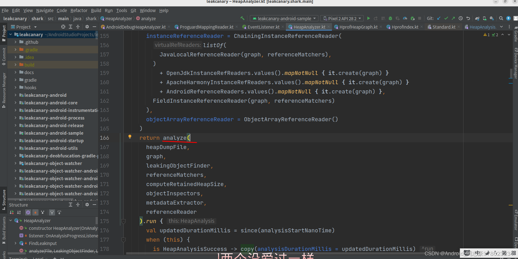Close the ProguardMappingReader.kt tab
Screen dimensions: 518x259
point(237,27)
